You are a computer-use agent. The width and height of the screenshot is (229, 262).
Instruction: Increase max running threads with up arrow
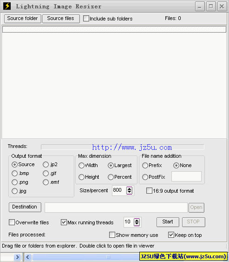137,220
